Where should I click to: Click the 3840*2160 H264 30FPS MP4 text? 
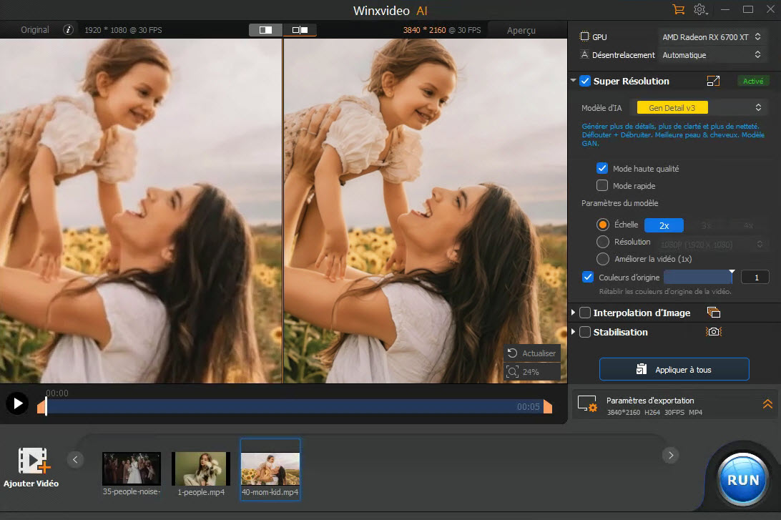coord(654,413)
